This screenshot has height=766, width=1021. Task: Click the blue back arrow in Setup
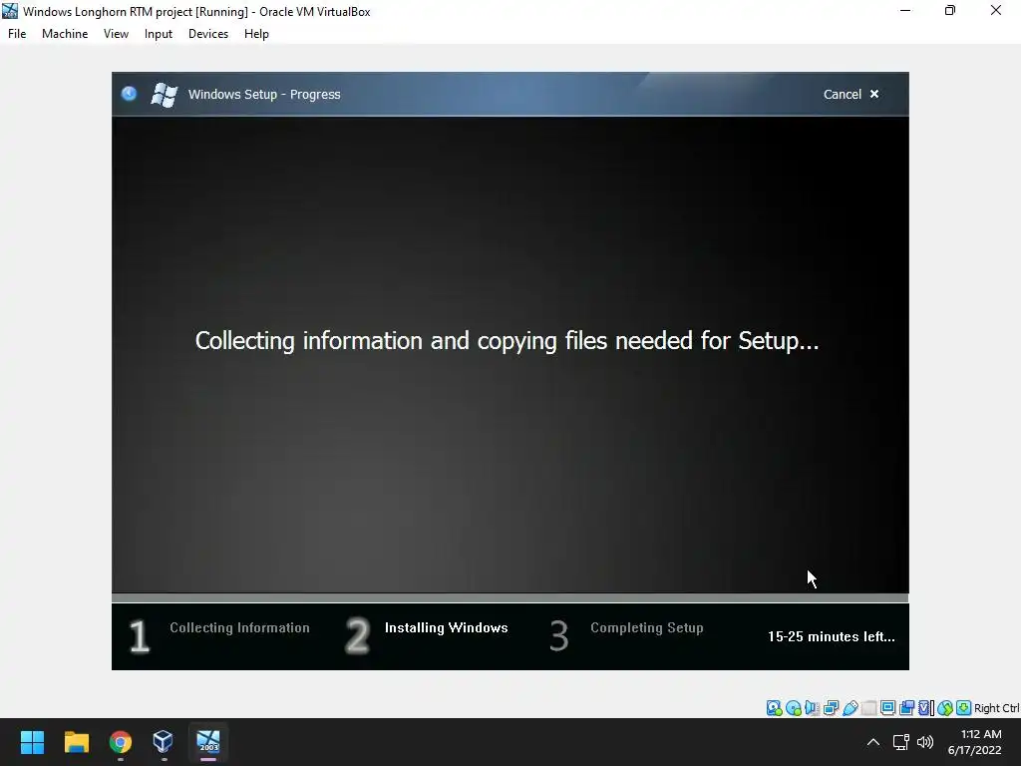(x=129, y=94)
